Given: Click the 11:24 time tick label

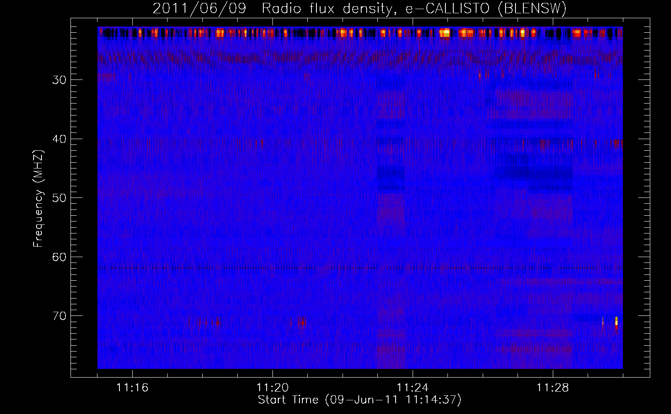Looking at the screenshot, I should [x=413, y=388].
